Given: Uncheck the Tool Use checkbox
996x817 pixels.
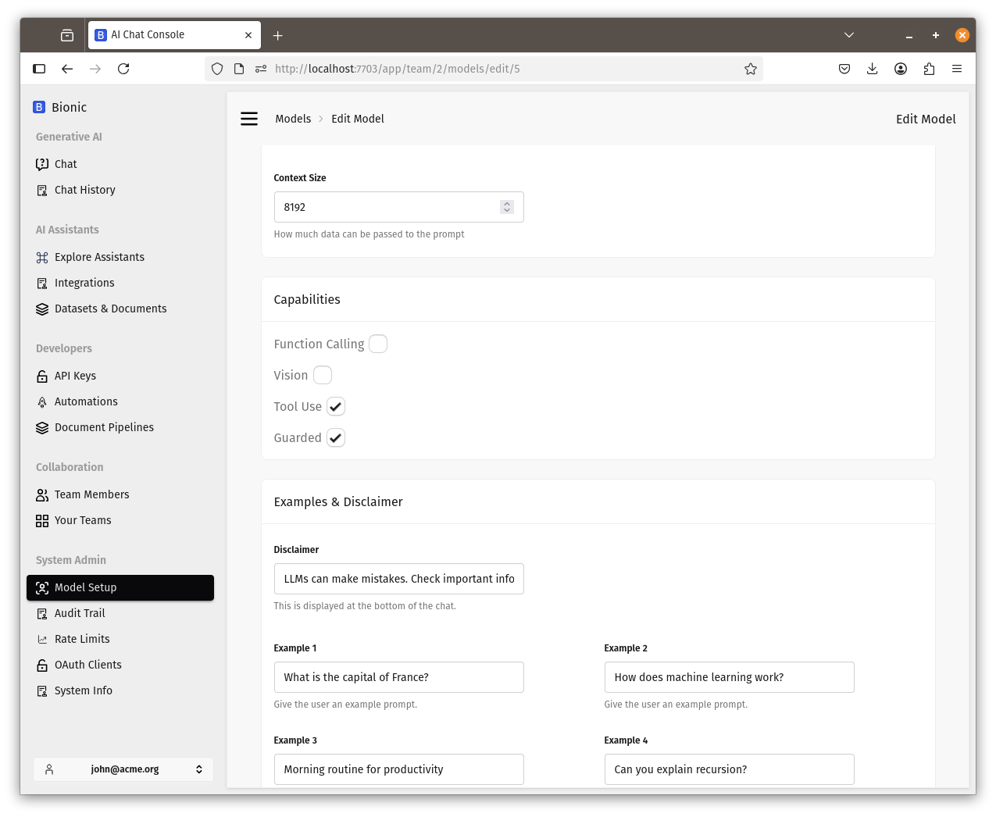Looking at the screenshot, I should 336,407.
